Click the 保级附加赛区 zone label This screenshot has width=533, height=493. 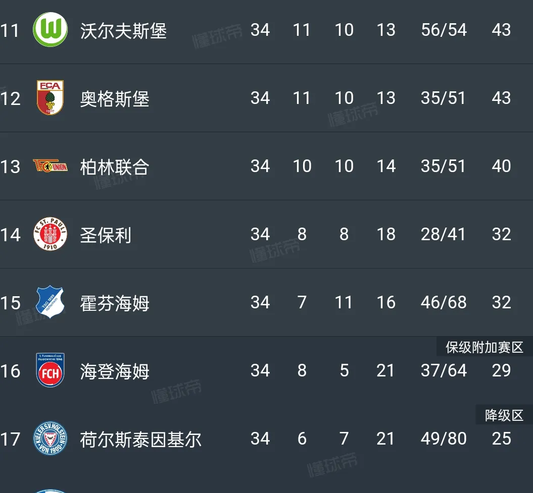coord(484,347)
